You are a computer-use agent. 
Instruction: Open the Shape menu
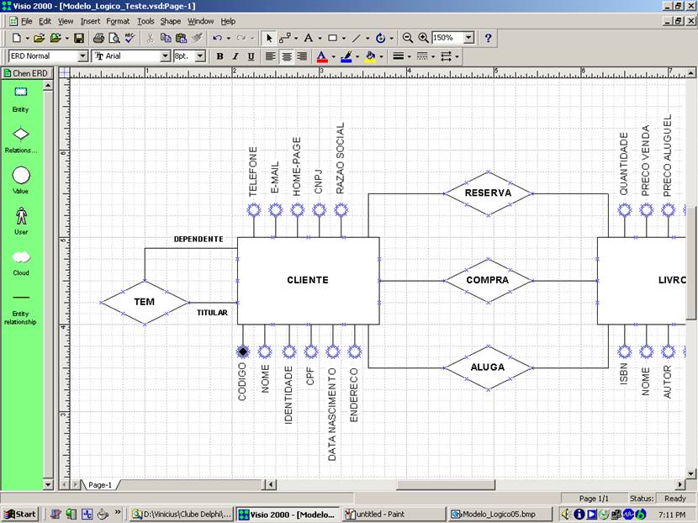(x=171, y=21)
